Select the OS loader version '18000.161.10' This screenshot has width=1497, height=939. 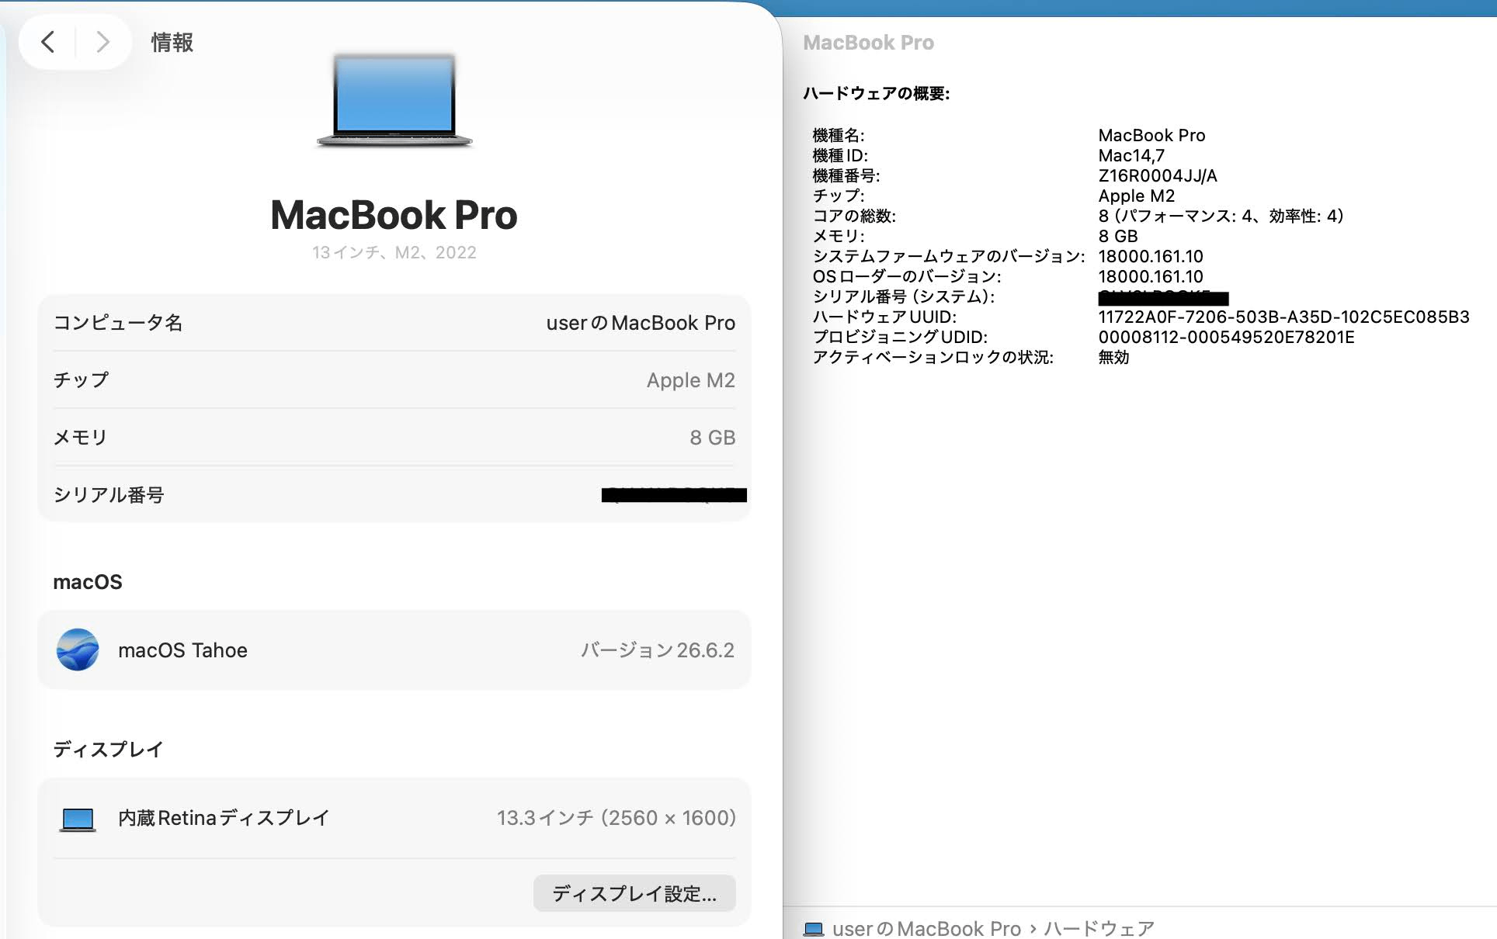1151,277
